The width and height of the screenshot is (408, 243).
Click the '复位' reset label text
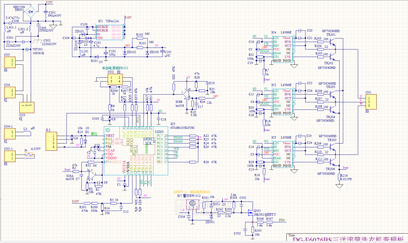point(94,134)
